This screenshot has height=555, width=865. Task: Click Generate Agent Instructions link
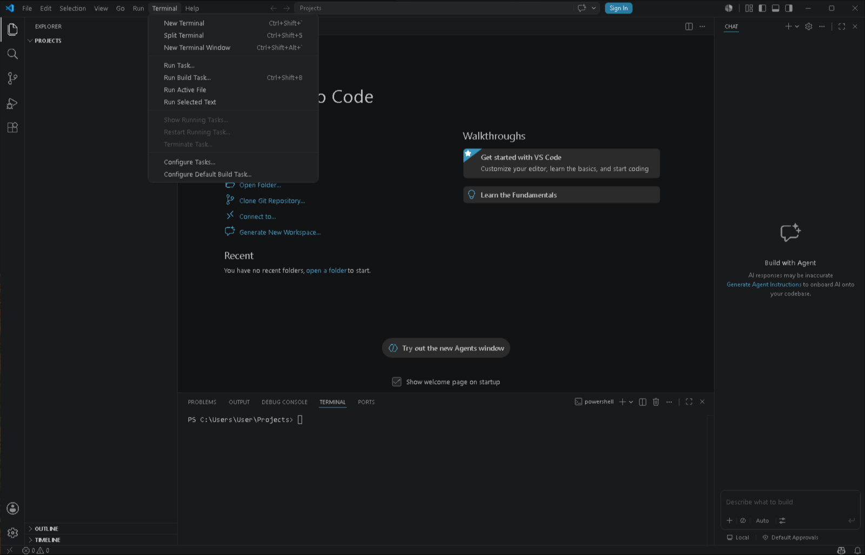764,284
